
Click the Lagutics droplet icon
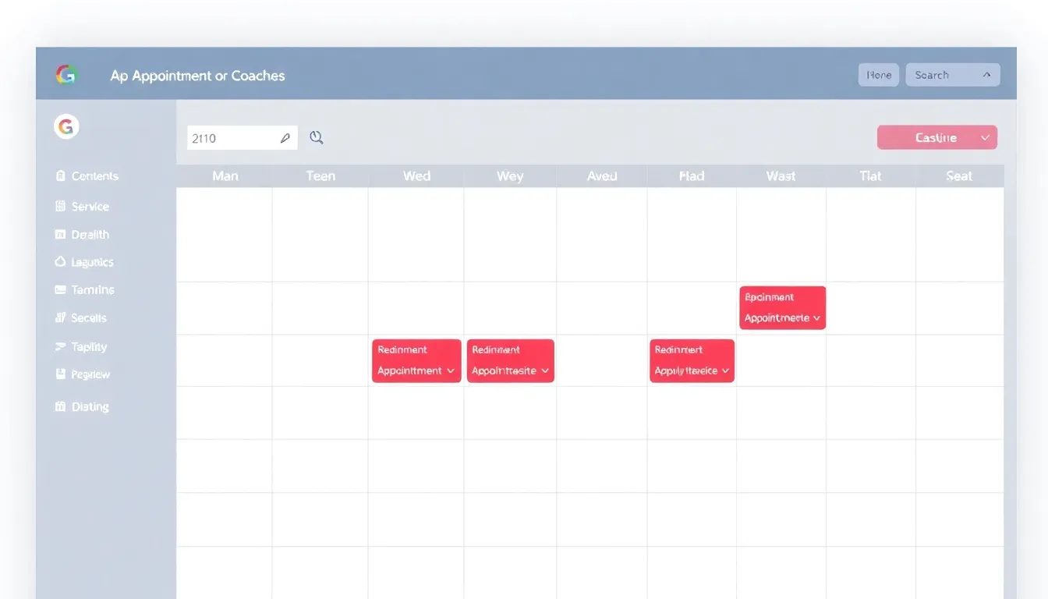[61, 262]
